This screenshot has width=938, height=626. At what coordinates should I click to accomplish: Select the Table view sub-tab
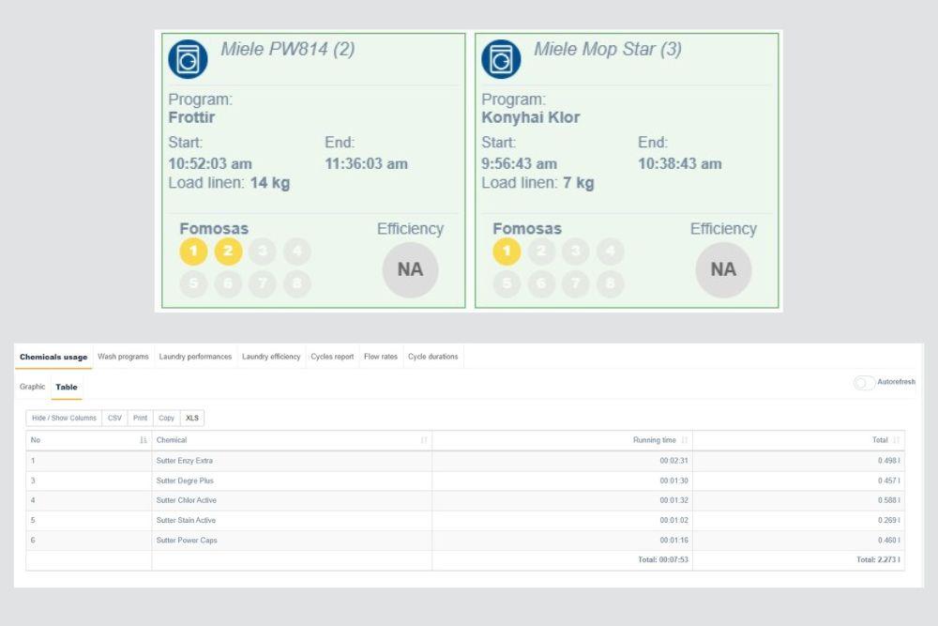67,388
